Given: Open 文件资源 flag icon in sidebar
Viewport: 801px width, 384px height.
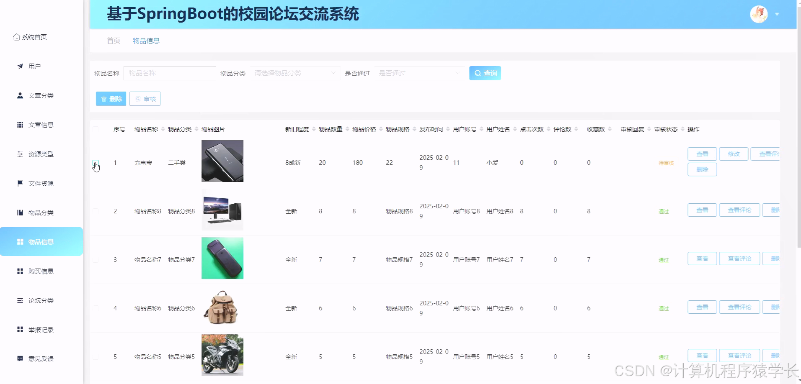Looking at the screenshot, I should coord(19,183).
